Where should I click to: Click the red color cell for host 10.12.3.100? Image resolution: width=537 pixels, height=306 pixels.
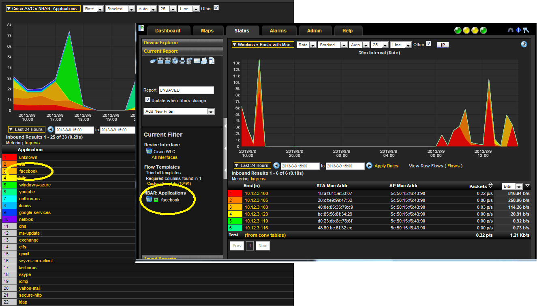click(235, 193)
